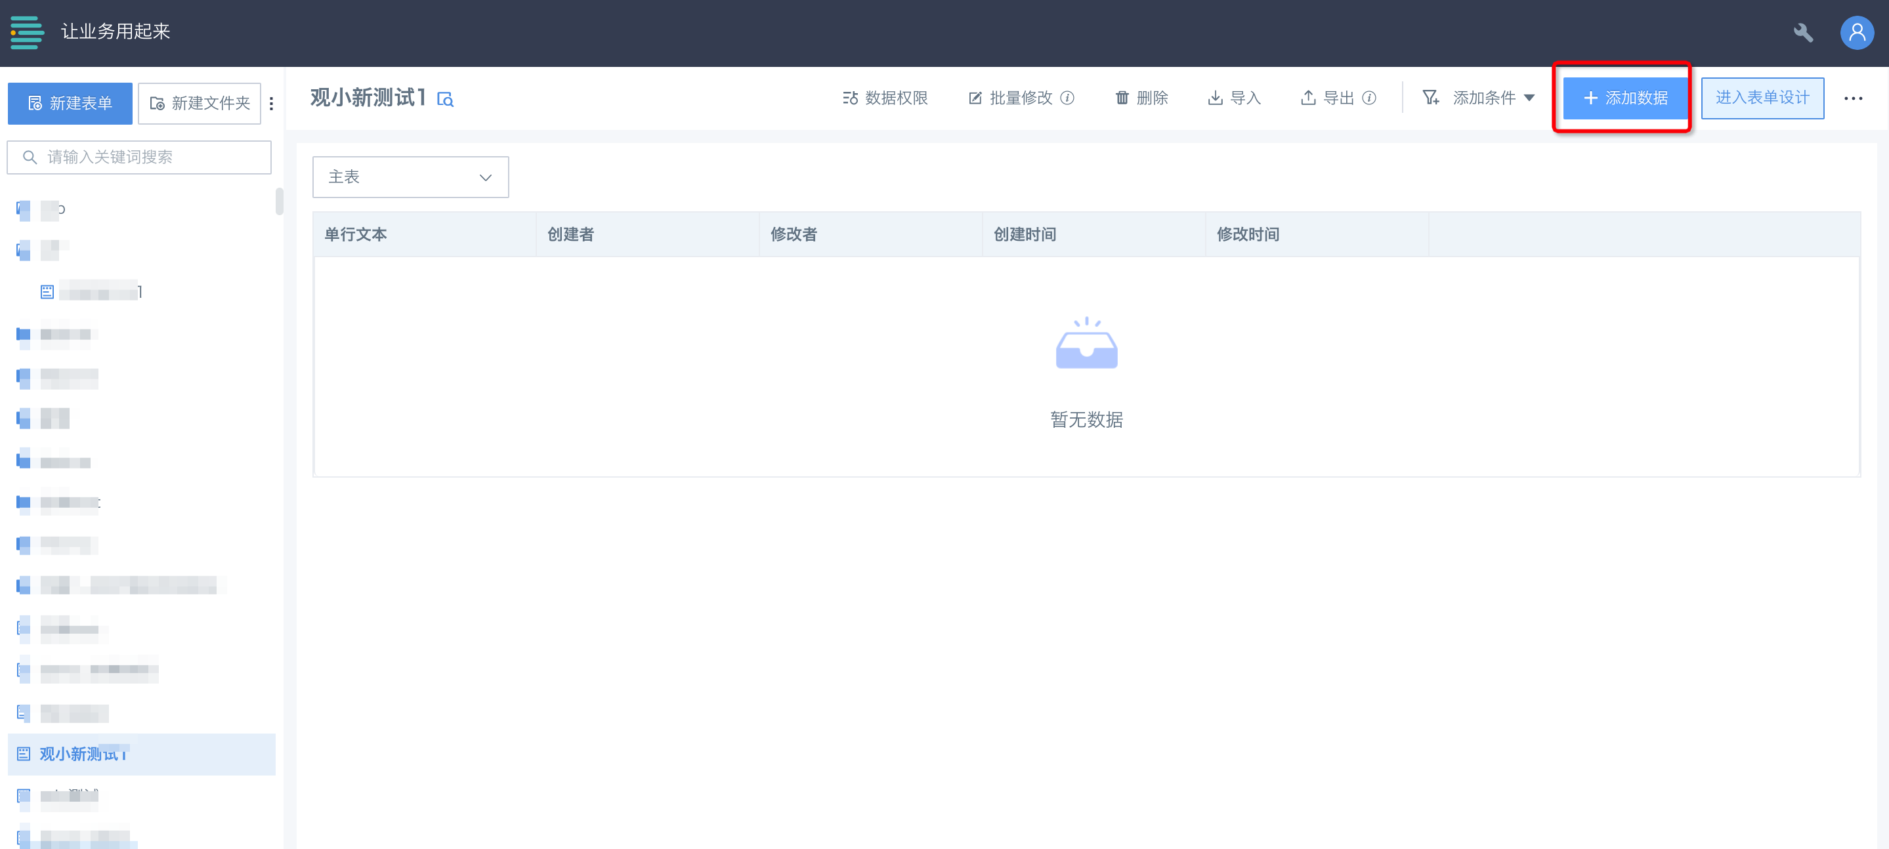Click the preview icon beside 观小新测试1 title
This screenshot has height=849, width=1889.
pyautogui.click(x=445, y=99)
